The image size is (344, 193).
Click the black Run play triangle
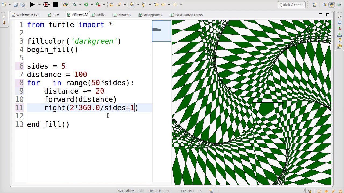[x=32, y=5]
